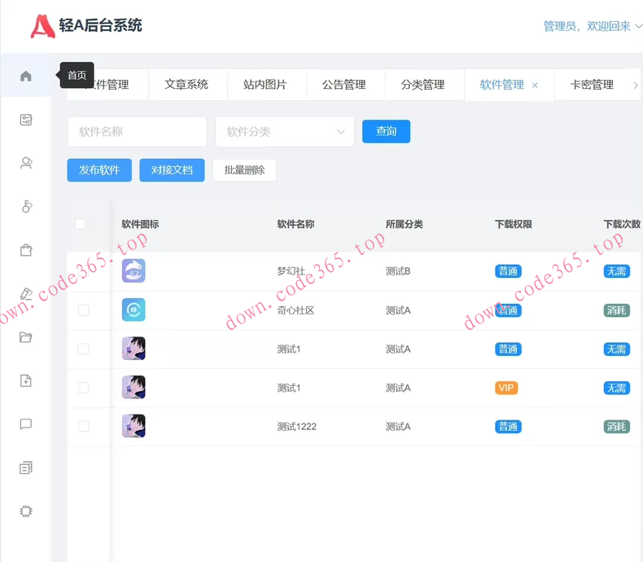Check the row checkbox for 测试1 with VIP permission
The height and width of the screenshot is (562, 643).
[83, 388]
